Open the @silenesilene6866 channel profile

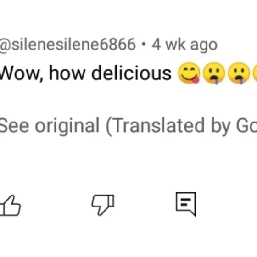(67, 45)
